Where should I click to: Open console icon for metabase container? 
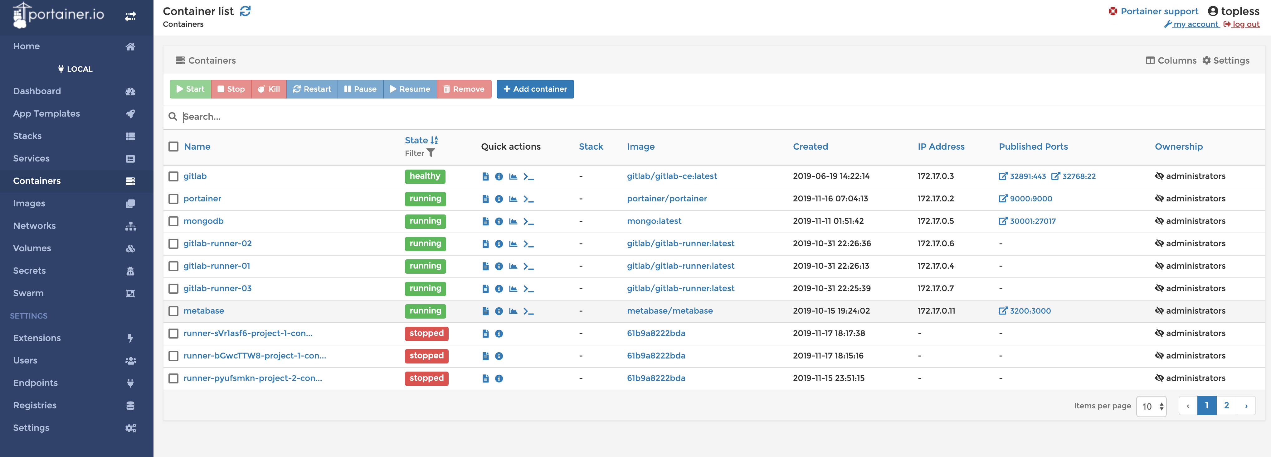click(x=528, y=311)
